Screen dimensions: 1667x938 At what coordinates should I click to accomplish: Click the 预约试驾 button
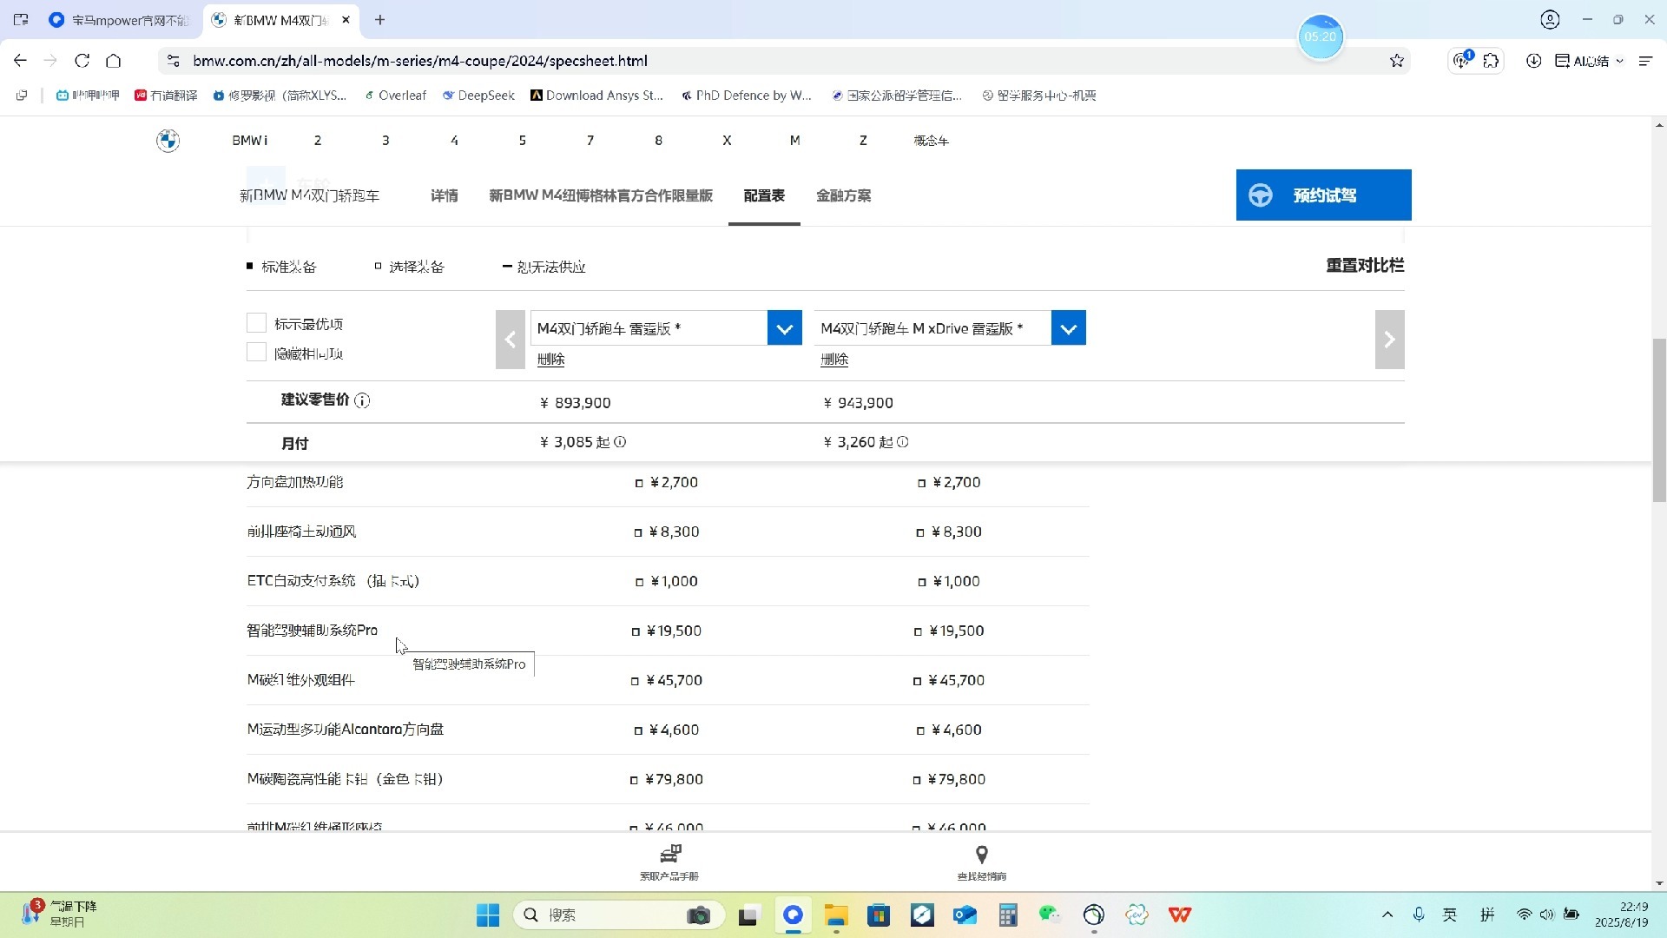point(1323,195)
